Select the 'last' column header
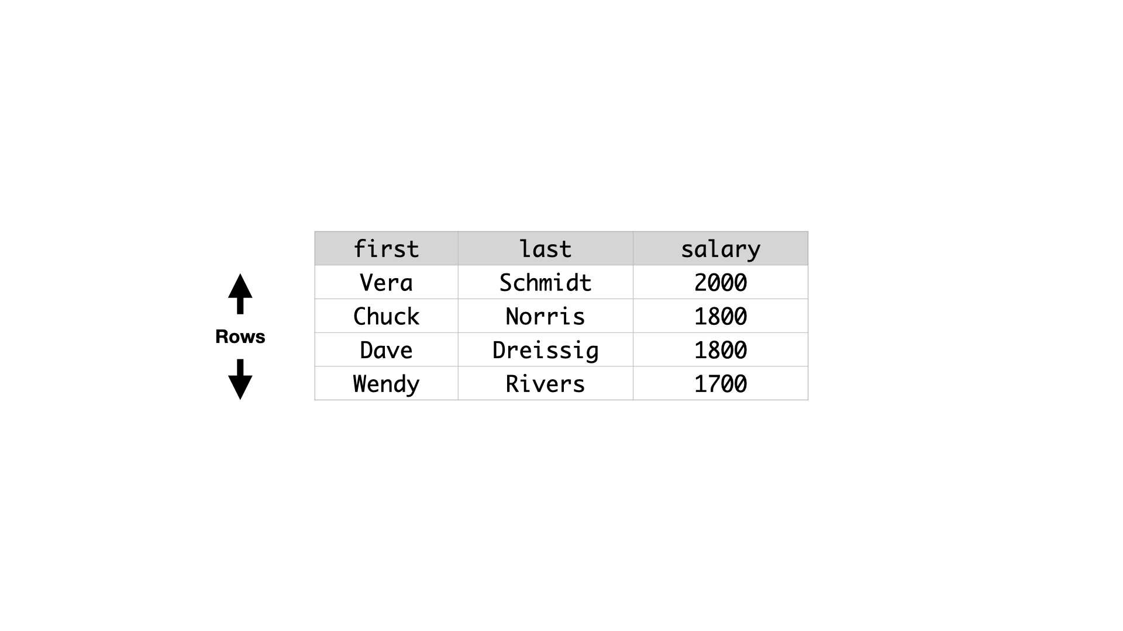Viewport: 1123px width, 631px height. coord(545,249)
